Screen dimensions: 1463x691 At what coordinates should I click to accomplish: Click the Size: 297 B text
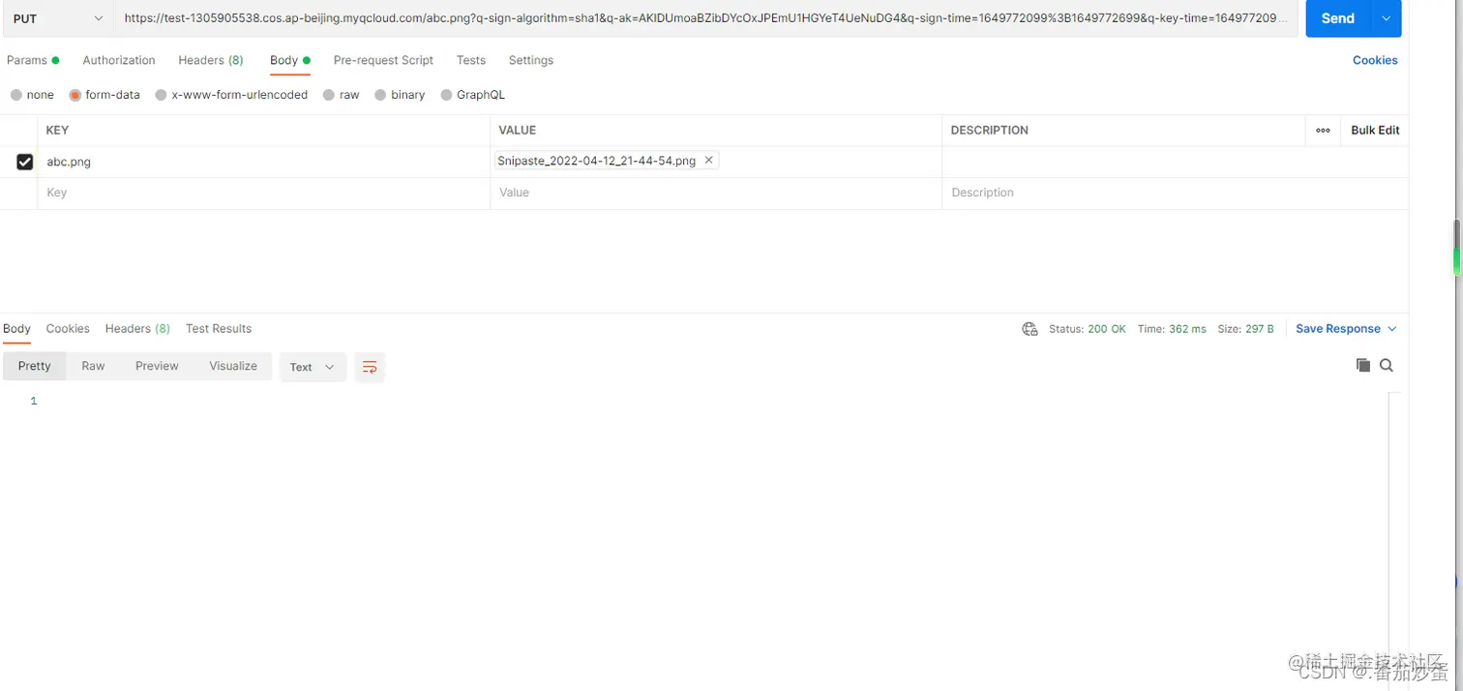[x=1245, y=329]
